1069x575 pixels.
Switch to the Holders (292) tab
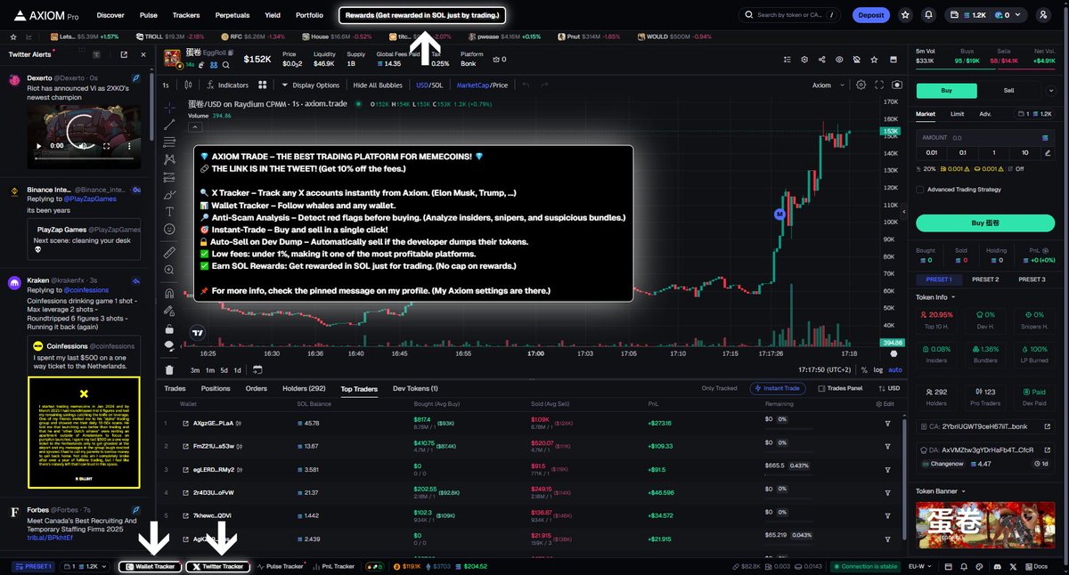pos(305,388)
